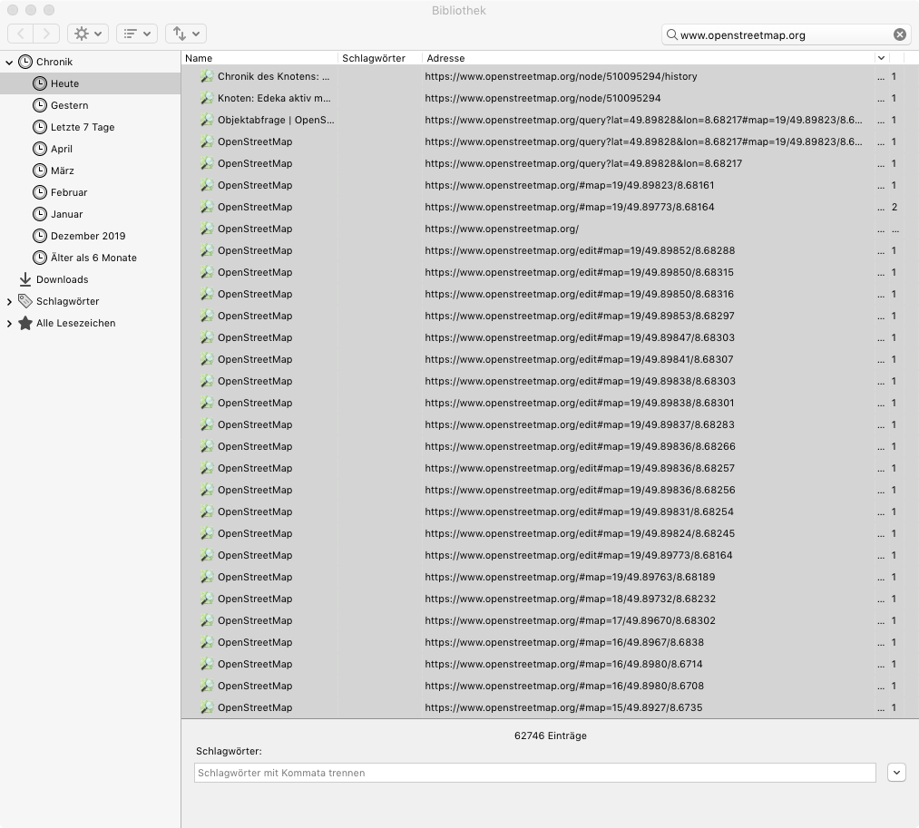Select Januar in the history sidebar
The image size is (919, 828).
tap(90, 214)
